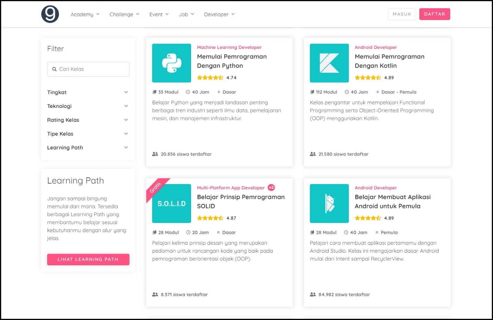Open the Memulai Pemrograman Dengan Python course

[232, 61]
